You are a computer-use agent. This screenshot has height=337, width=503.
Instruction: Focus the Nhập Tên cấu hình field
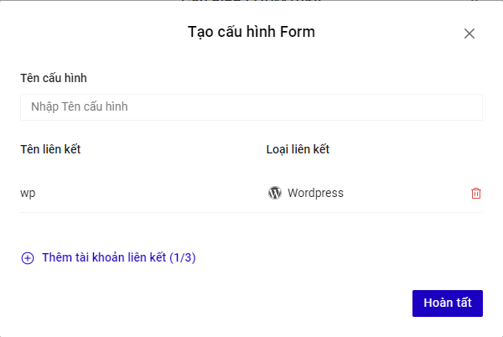pos(251,107)
